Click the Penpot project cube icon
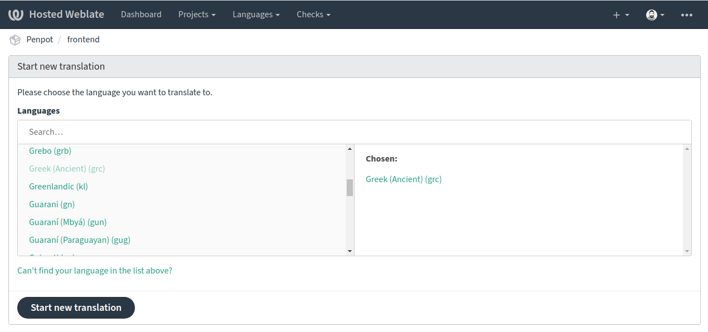The image size is (708, 332). [x=15, y=40]
